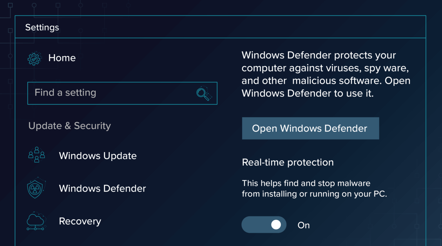Click the Real-time protection heading
This screenshot has height=246, width=442.
pyautogui.click(x=288, y=162)
